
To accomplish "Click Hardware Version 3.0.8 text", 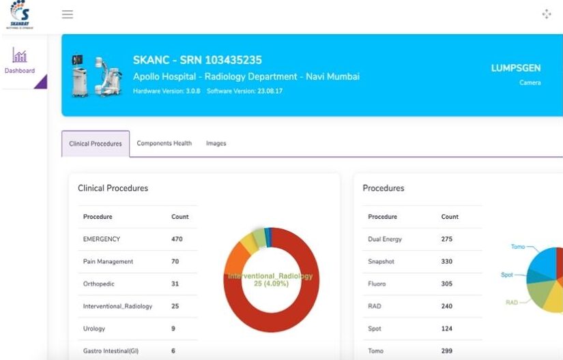I will pyautogui.click(x=167, y=91).
